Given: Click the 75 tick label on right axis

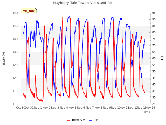Looking at the screenshot, I should click(x=154, y=39).
